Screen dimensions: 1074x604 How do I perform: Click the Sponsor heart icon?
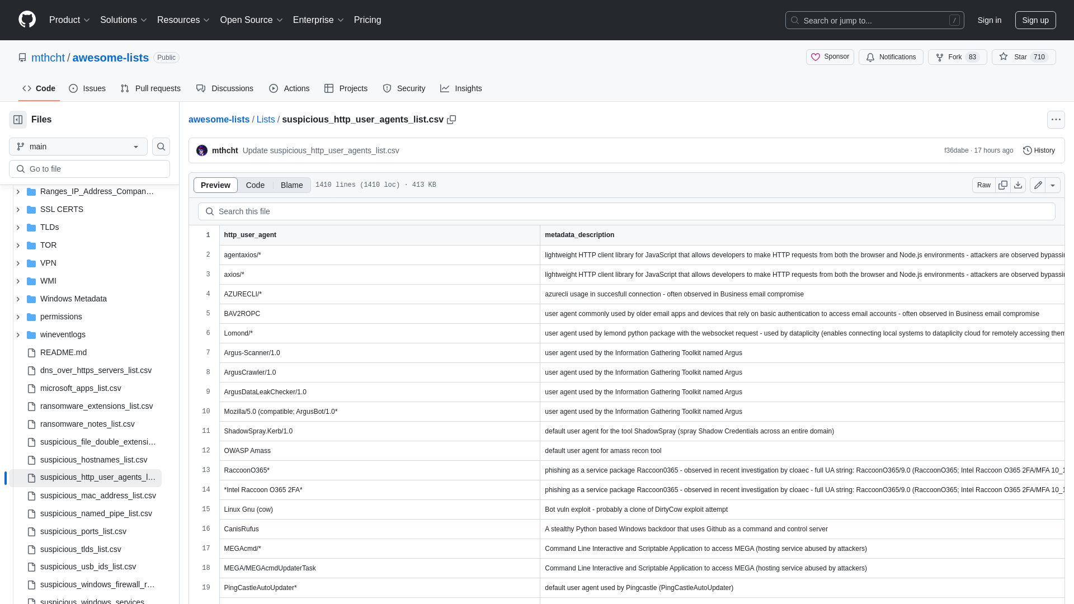click(816, 57)
